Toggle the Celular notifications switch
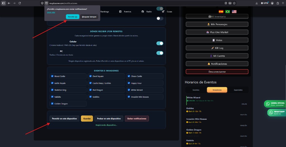The height and width of the screenshot is (147, 286). pyautogui.click(x=160, y=43)
